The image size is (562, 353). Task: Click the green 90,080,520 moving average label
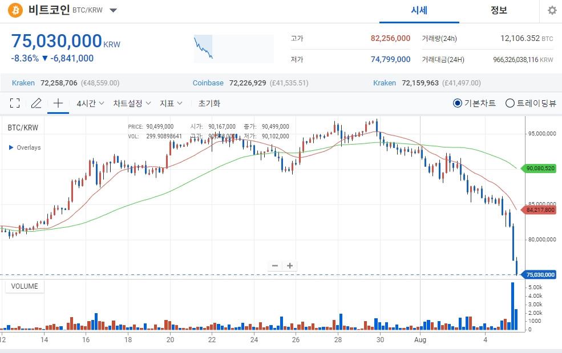coord(539,168)
